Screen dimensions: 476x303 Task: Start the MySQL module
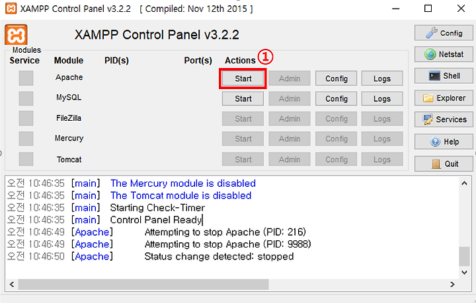(x=243, y=99)
